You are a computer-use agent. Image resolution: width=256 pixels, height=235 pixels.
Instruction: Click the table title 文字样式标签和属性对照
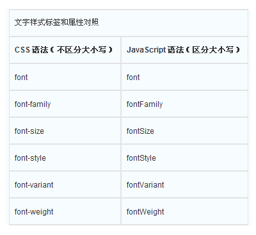coord(56,22)
